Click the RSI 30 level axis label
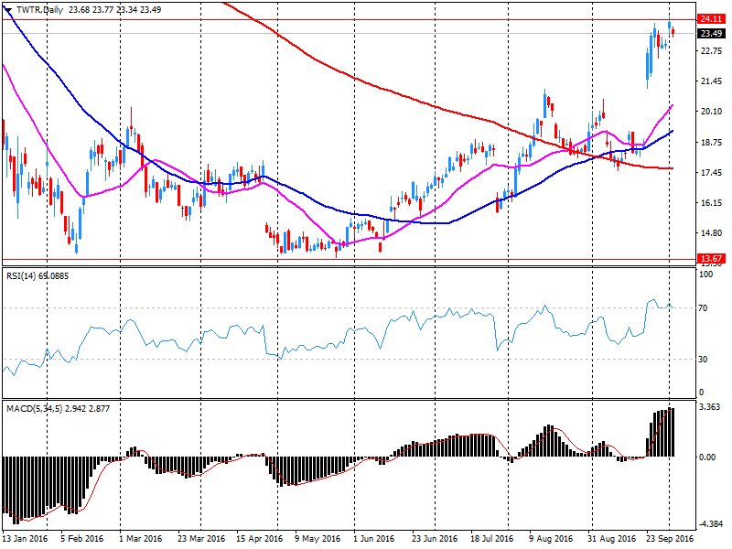The image size is (732, 549). (705, 360)
